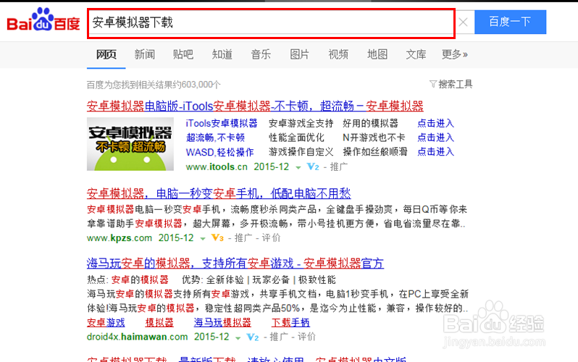578x362 pixels.
Task: Click the result count 约603,000个 text
Action: pos(197,85)
